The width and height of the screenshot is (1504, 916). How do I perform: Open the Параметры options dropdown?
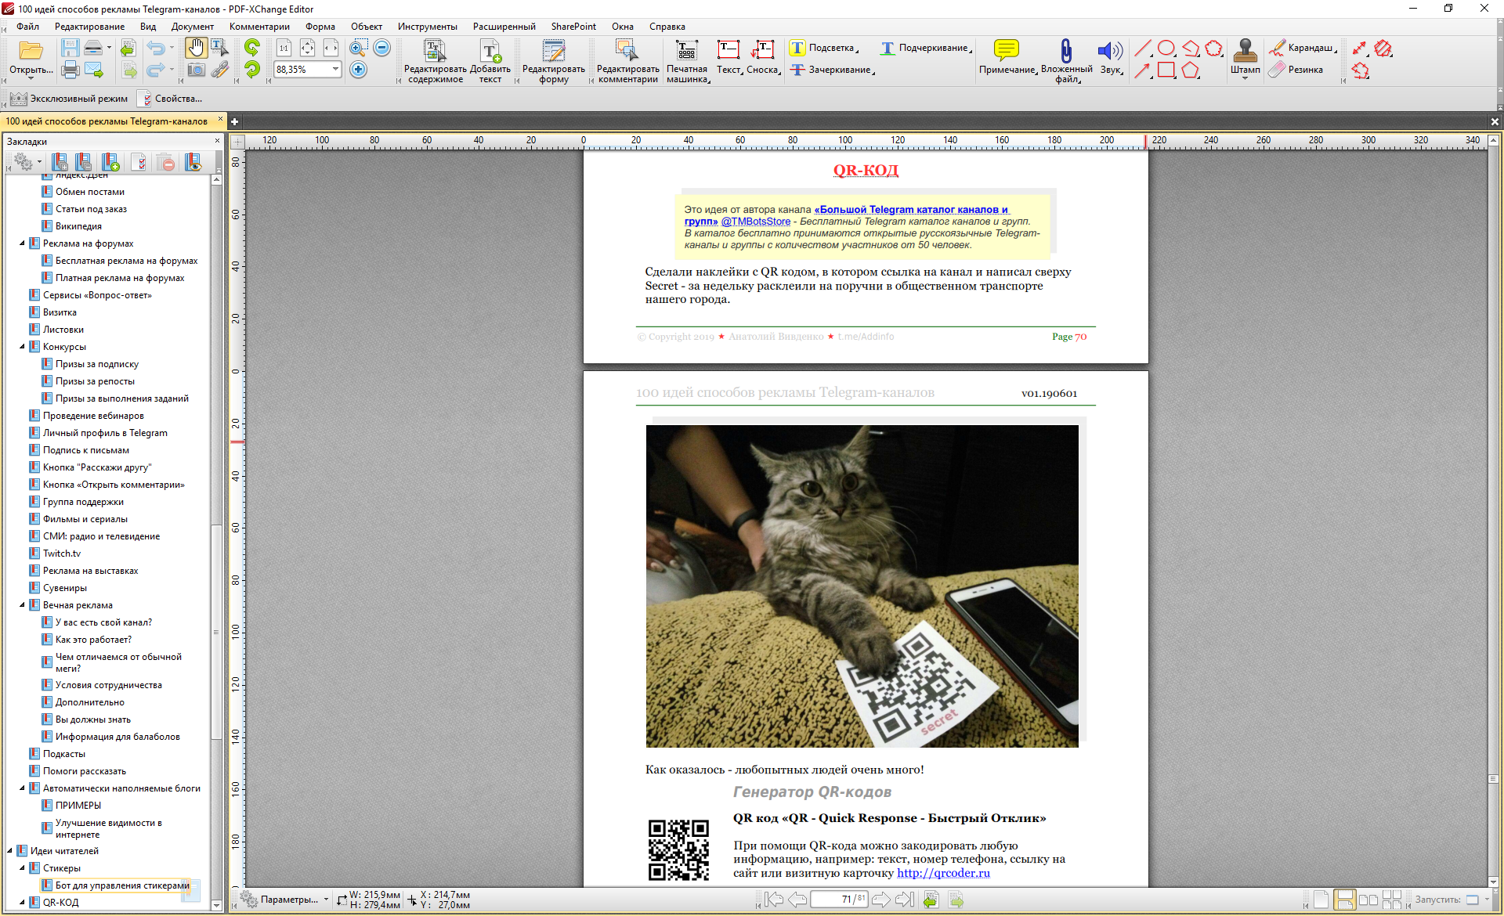tap(285, 900)
